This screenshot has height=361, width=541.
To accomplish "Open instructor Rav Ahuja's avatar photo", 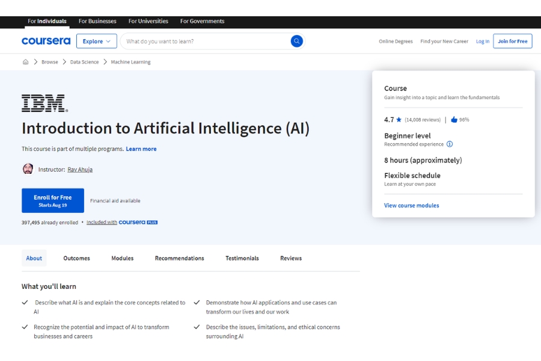I will pos(28,169).
